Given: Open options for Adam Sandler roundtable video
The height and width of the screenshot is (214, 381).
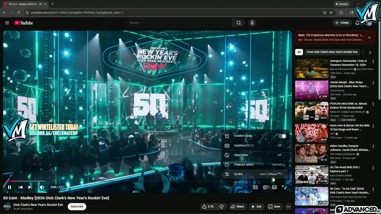Looking at the screenshot, I should tap(373, 147).
